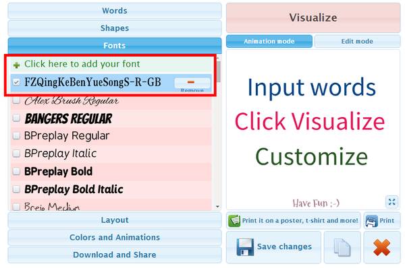
Task: Select the FZQingKeBenYueSongS-R-GB font name
Action: point(92,82)
